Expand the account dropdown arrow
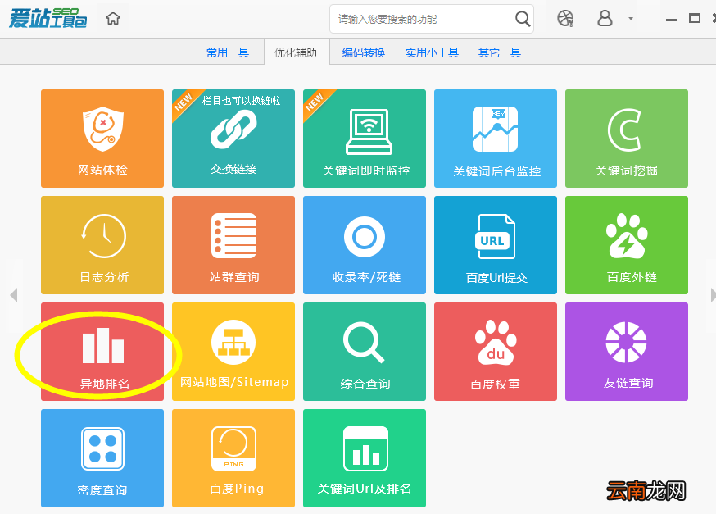 (x=631, y=19)
